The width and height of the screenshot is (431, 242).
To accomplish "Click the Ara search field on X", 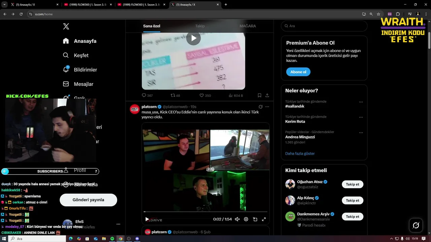I will pyautogui.click(x=324, y=26).
